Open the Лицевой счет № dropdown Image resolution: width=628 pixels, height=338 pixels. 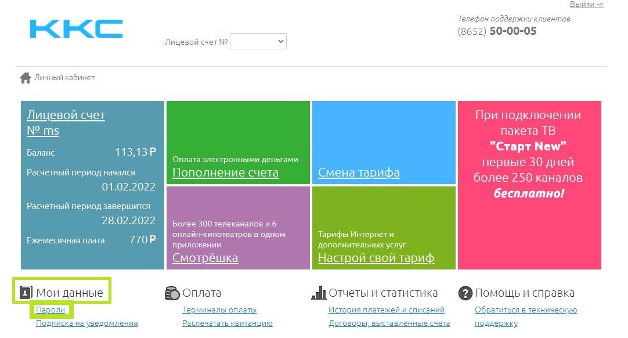pos(258,42)
